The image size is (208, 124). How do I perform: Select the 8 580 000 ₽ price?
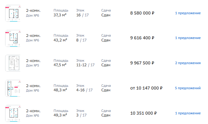142,13
